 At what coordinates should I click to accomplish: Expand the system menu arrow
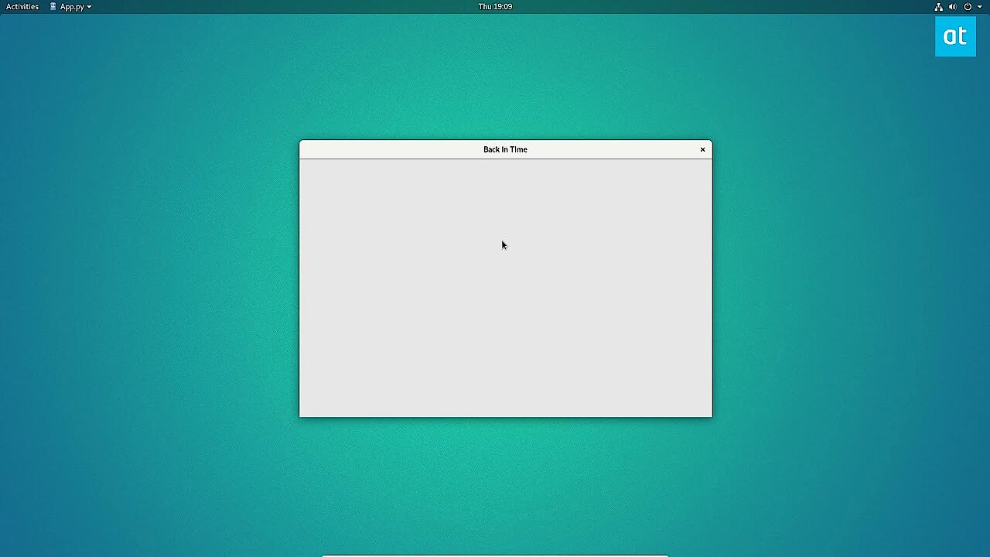click(979, 7)
